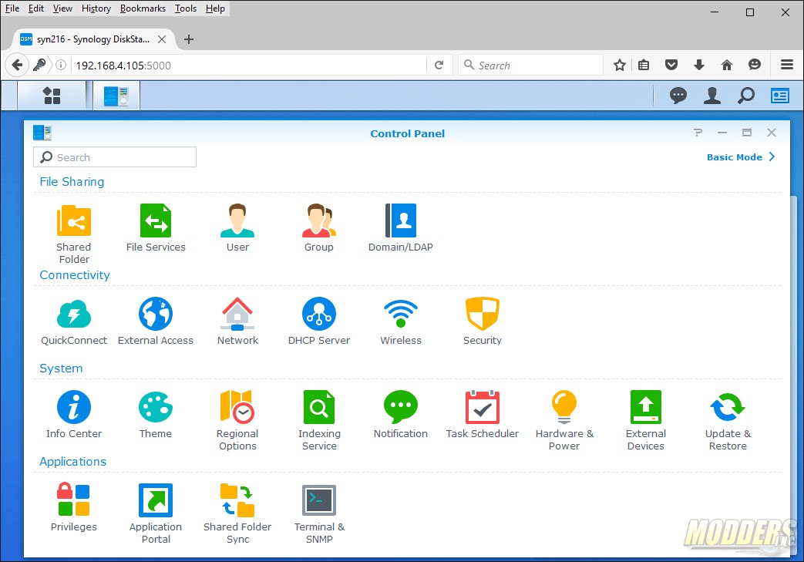The image size is (804, 562).
Task: Open Control Panel help question mark
Action: (698, 133)
